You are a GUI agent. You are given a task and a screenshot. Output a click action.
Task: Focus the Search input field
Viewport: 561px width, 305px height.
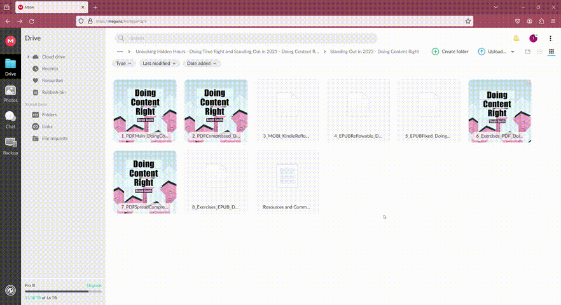coord(246,38)
